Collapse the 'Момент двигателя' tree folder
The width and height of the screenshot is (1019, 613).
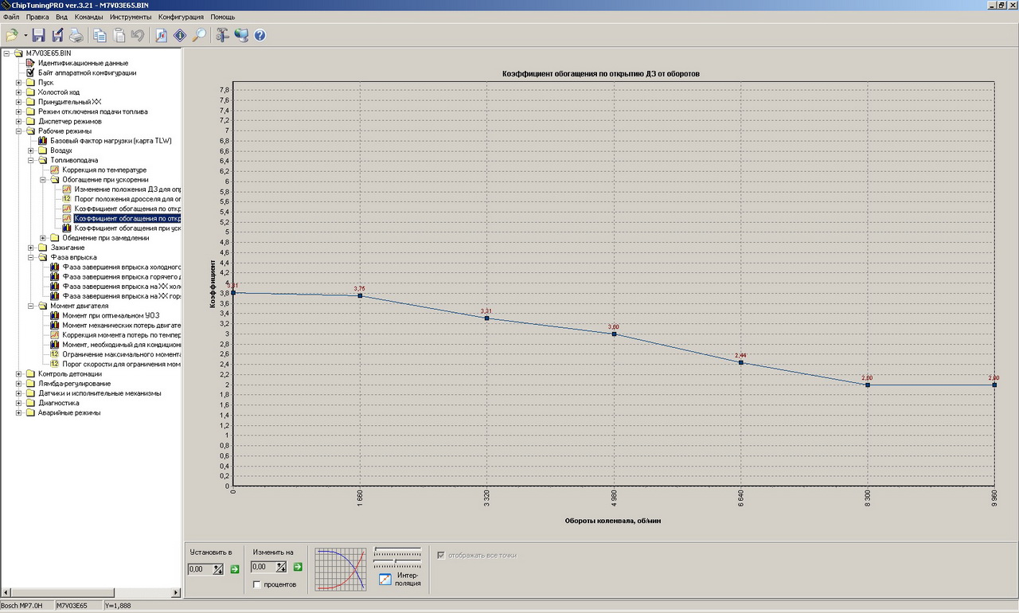pyautogui.click(x=31, y=306)
